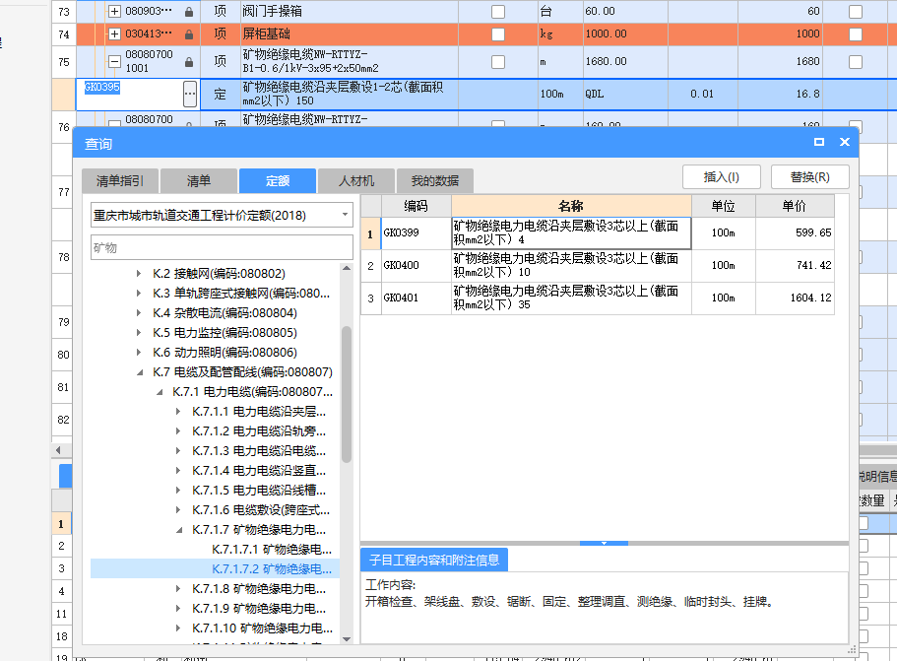Expand K.4 杂散电流 node
Screen dimensions: 897x661
tap(139, 313)
